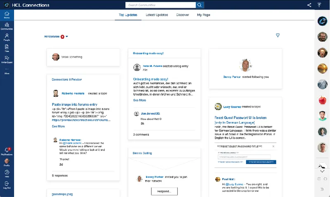Image resolution: width=330 pixels, height=197 pixels.
Task: Click the Log Out icon
Action: 7,184
